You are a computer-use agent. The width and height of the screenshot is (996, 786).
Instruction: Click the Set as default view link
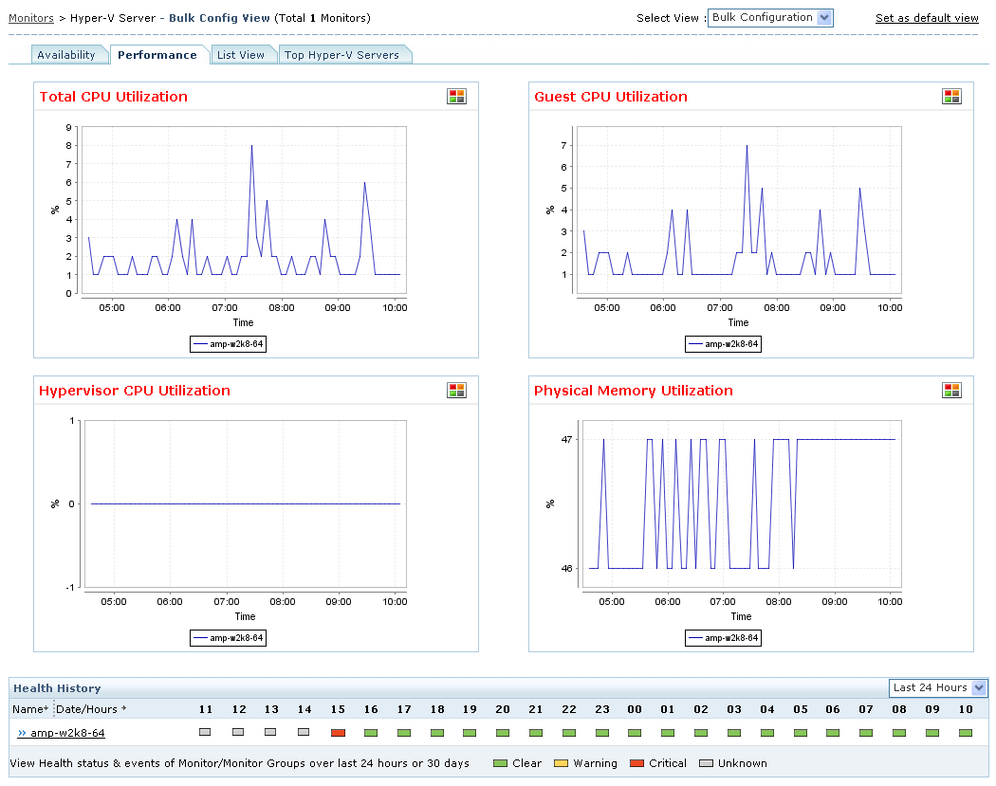click(927, 18)
